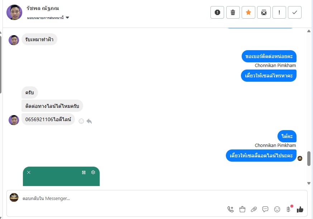Expand the assign conversation dropdown arrow
This screenshot has height=219, width=313.
(x=67, y=18)
